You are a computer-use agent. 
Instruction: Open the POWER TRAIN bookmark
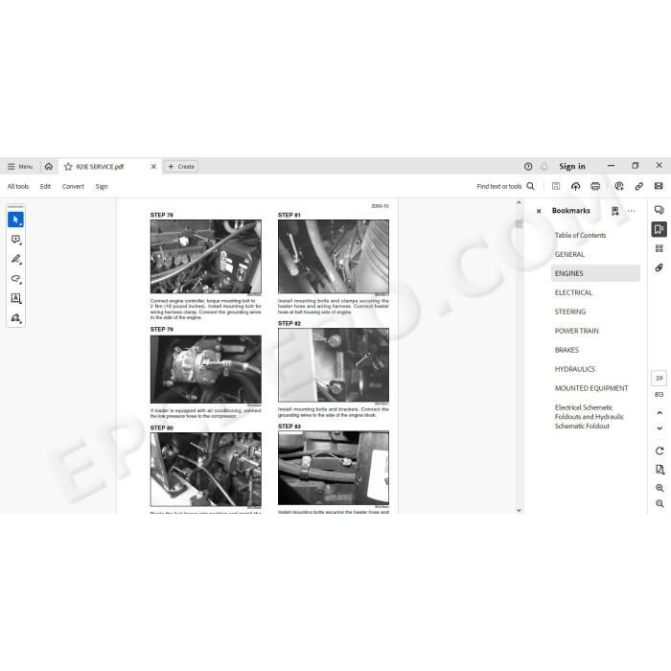tap(576, 331)
